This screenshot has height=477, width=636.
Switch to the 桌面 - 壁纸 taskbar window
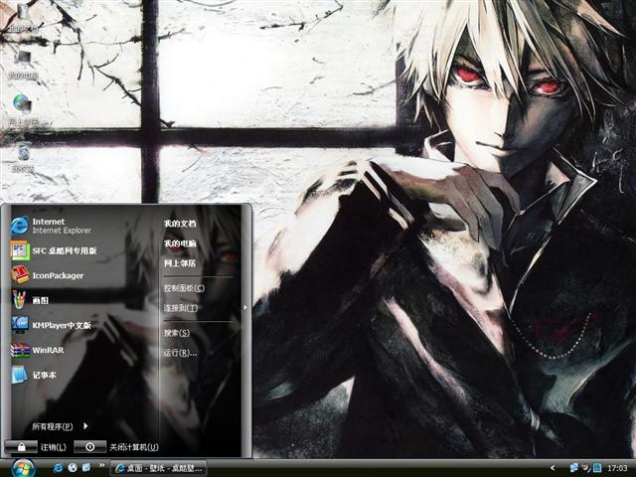coord(159,468)
